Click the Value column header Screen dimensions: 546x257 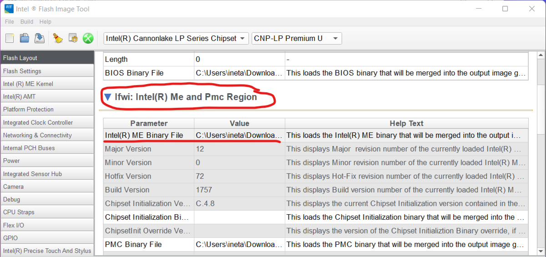239,123
